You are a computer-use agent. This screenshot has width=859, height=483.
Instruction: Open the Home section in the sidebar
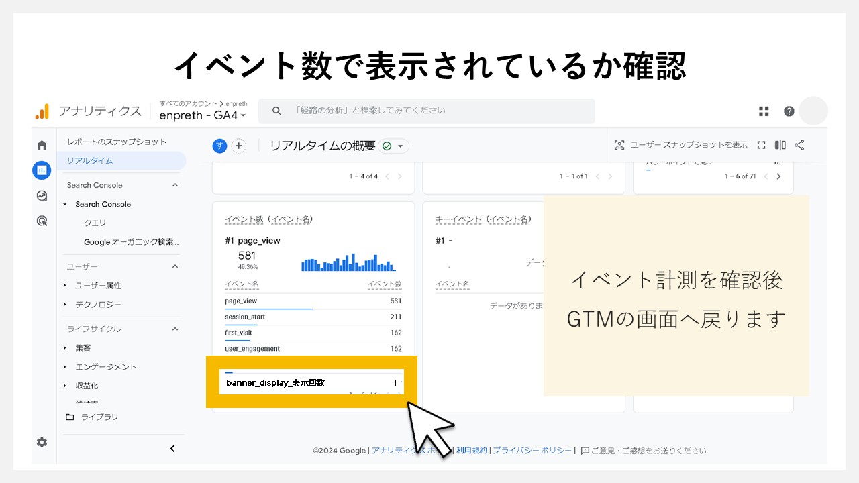pyautogui.click(x=42, y=144)
